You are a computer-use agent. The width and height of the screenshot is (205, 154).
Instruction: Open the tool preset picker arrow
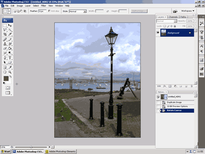coord(9,11)
